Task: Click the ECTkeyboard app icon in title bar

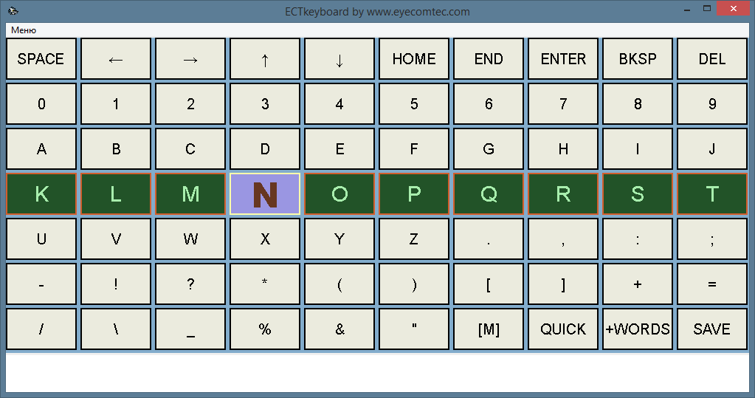Action: point(13,10)
